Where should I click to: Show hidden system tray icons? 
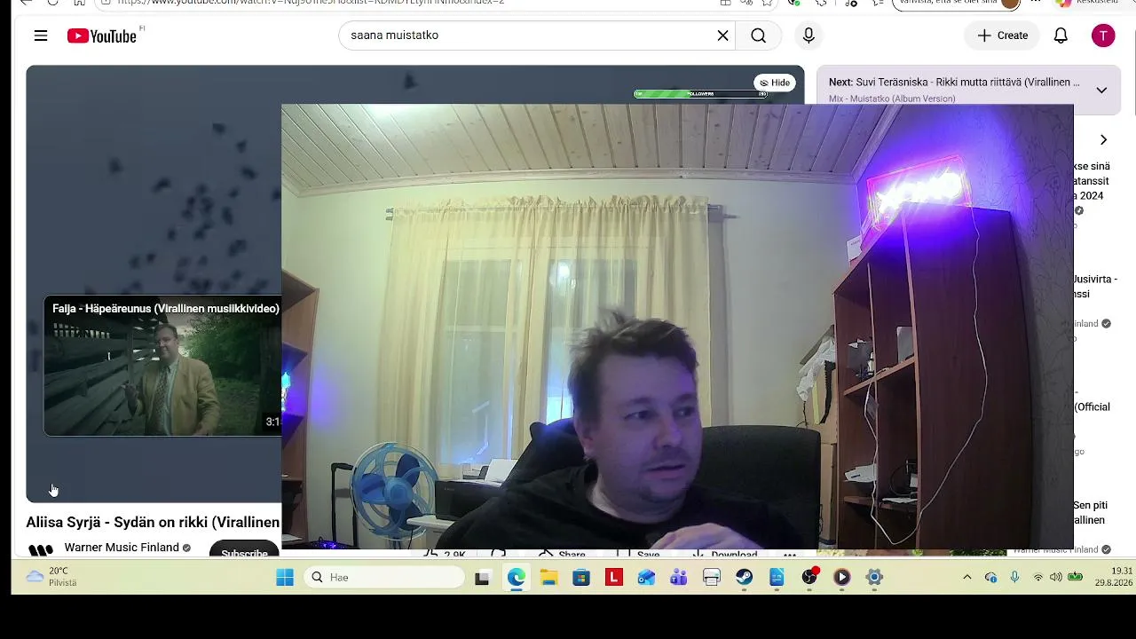967,578
